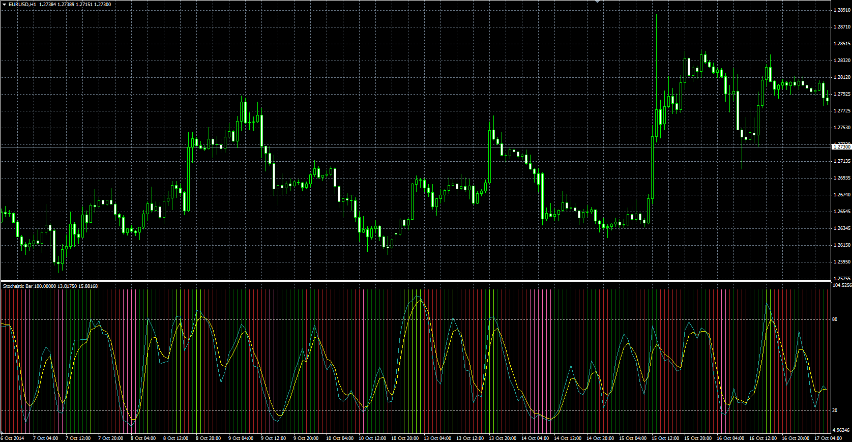Click the 1.27135 price scale label
852x442 pixels.
(x=842, y=161)
